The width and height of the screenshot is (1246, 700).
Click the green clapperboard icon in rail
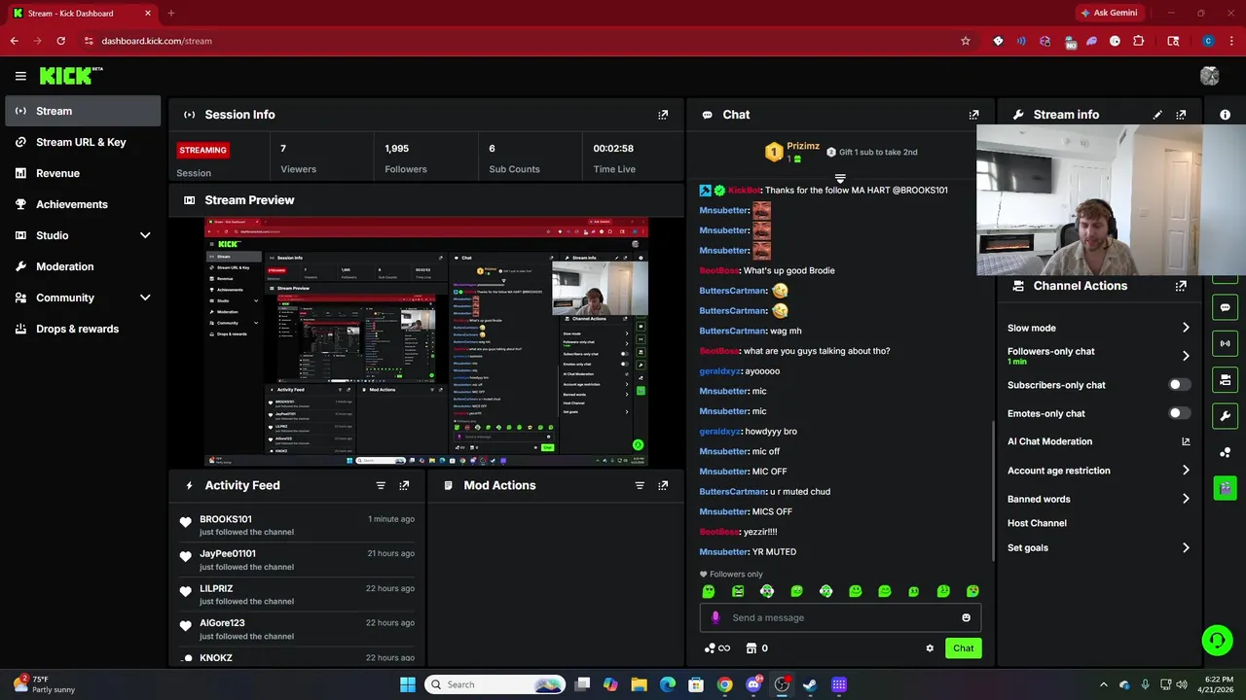coord(1225,487)
